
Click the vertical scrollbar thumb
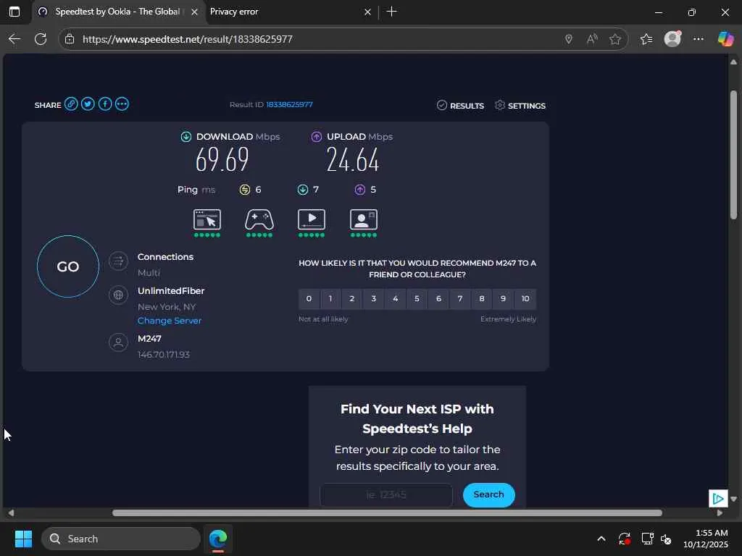[733, 153]
